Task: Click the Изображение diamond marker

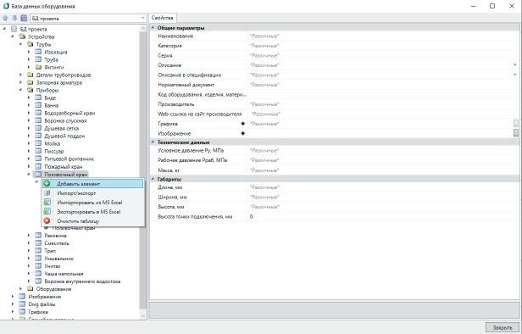Action: (243, 133)
